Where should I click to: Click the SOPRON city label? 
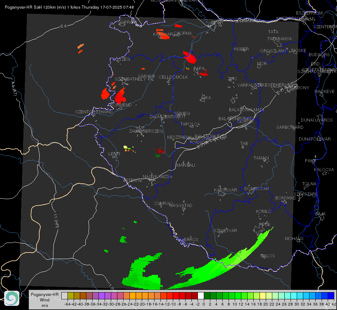(127, 22)
